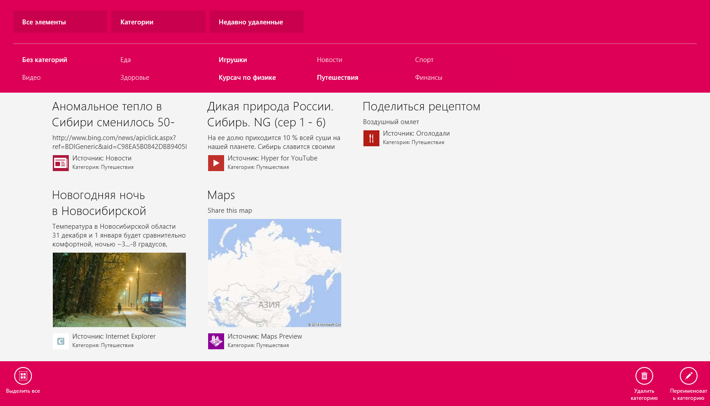The height and width of the screenshot is (406, 710).
Task: Click the Температура в Новосибирской области description
Action: click(x=119, y=235)
